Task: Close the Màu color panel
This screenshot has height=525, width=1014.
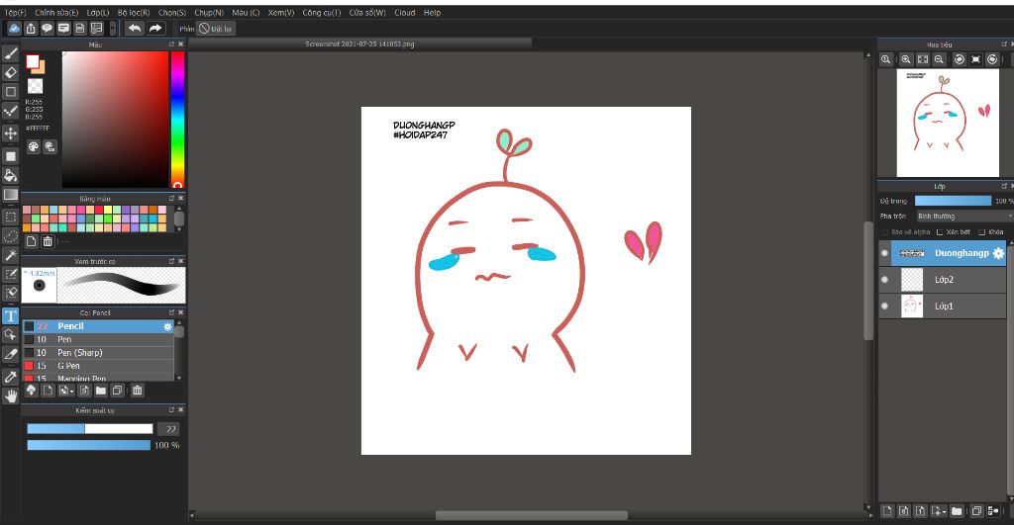Action: (x=181, y=44)
